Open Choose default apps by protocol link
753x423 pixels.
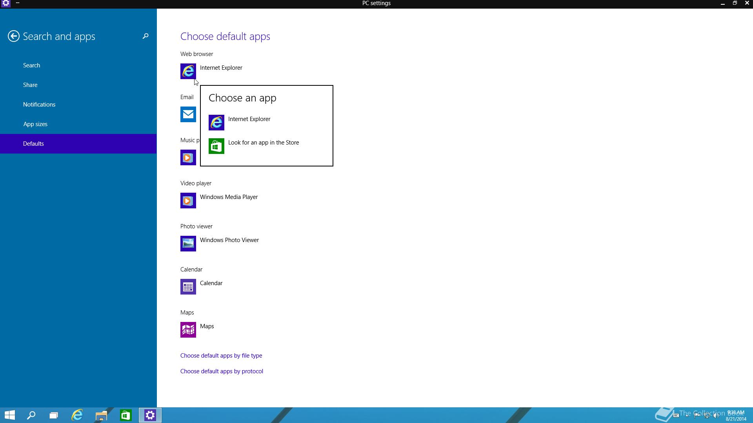222,371
